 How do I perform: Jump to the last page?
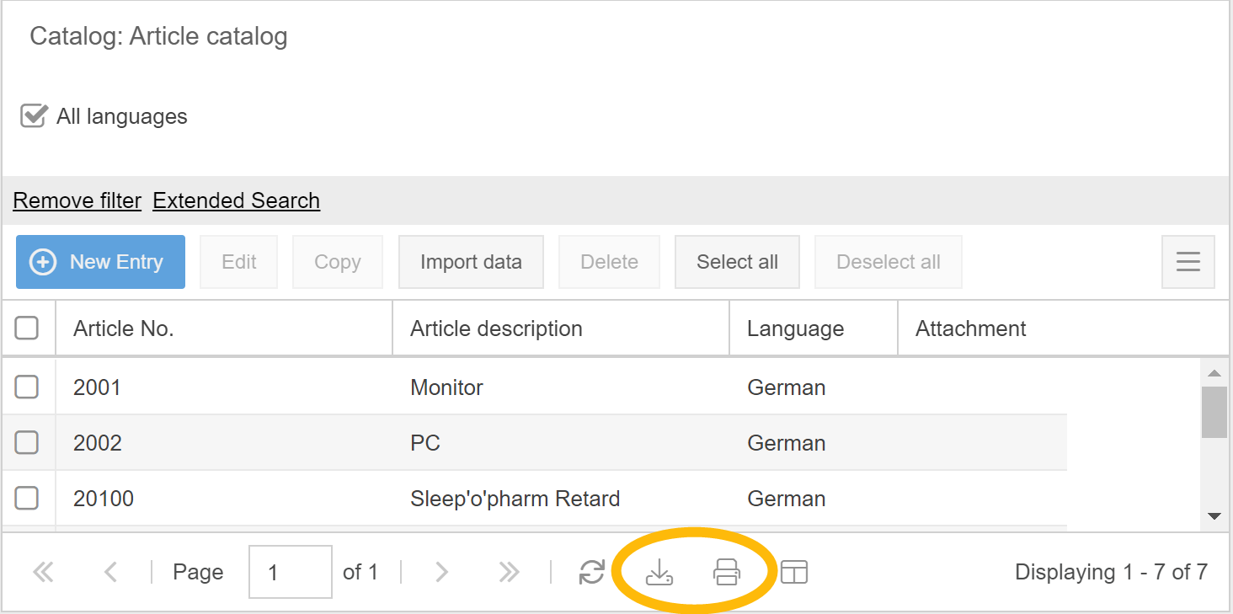509,573
